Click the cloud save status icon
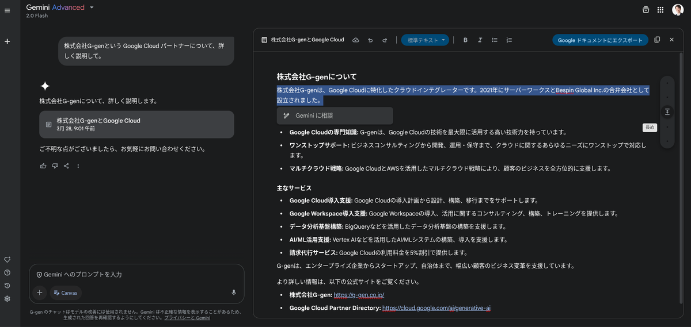Image resolution: width=691 pixels, height=327 pixels. pos(356,40)
